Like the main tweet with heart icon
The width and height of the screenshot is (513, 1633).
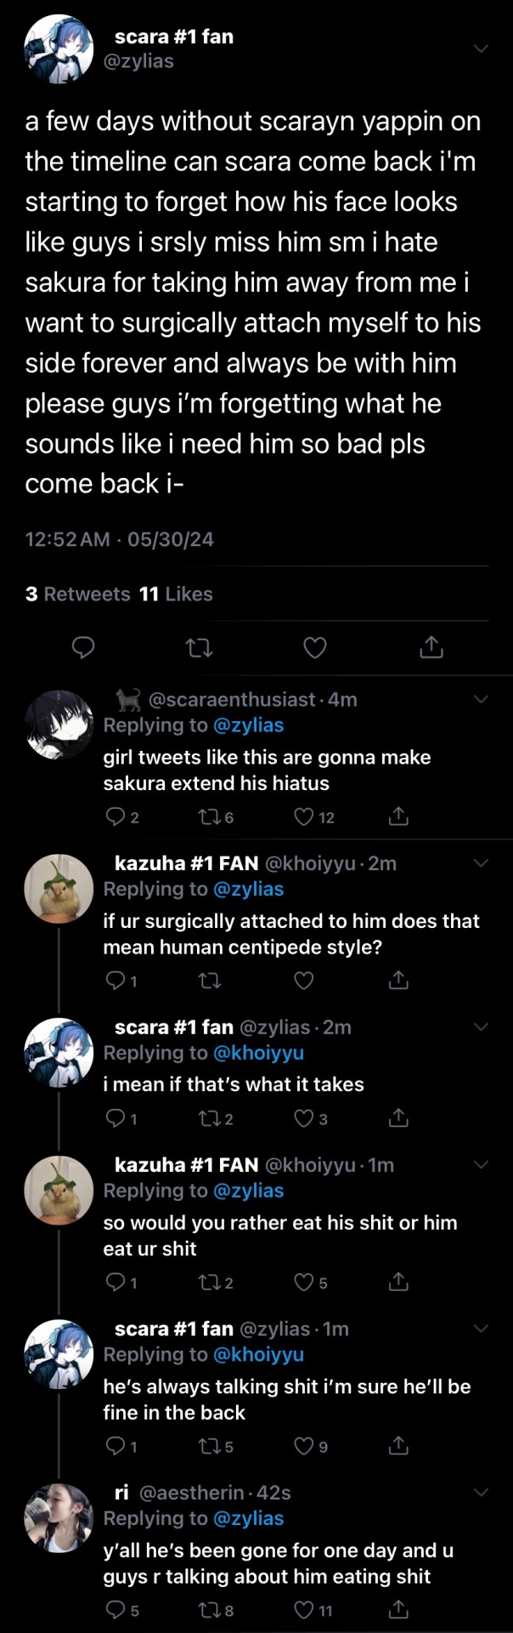pos(315,648)
